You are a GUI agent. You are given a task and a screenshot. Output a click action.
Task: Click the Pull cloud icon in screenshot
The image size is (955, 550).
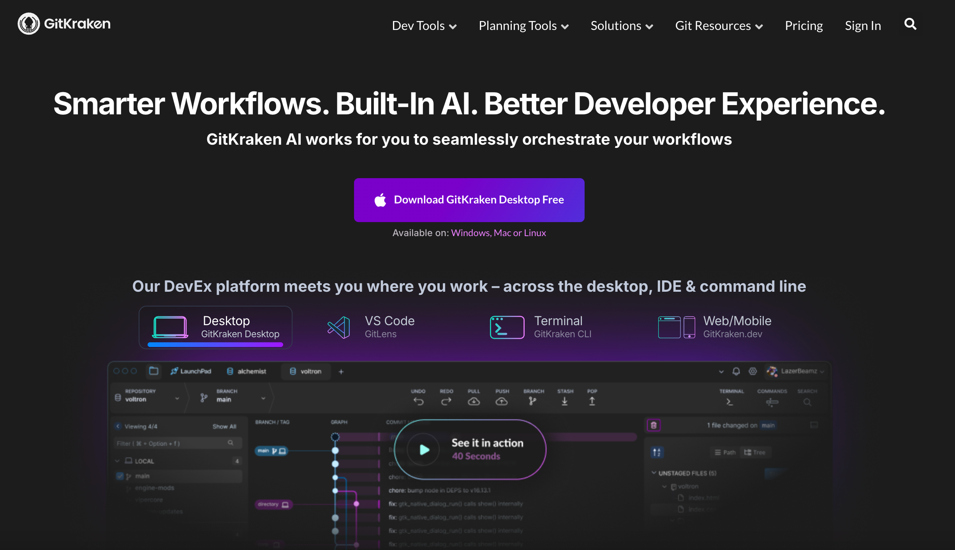coord(474,401)
